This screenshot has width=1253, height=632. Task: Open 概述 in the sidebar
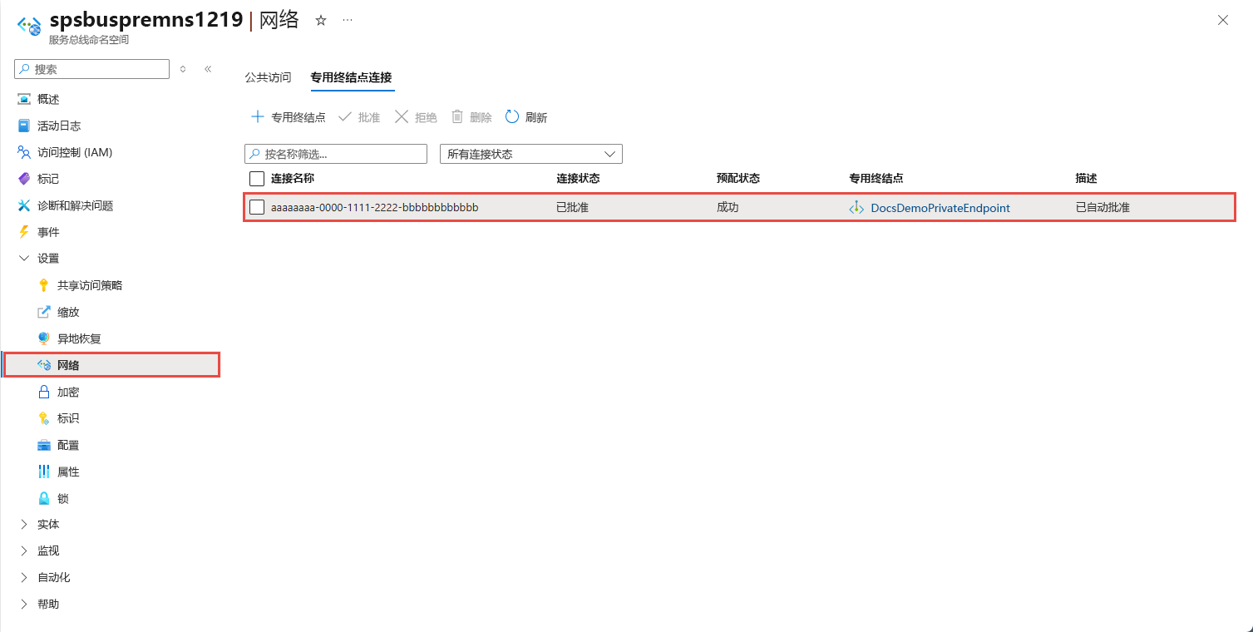click(48, 99)
